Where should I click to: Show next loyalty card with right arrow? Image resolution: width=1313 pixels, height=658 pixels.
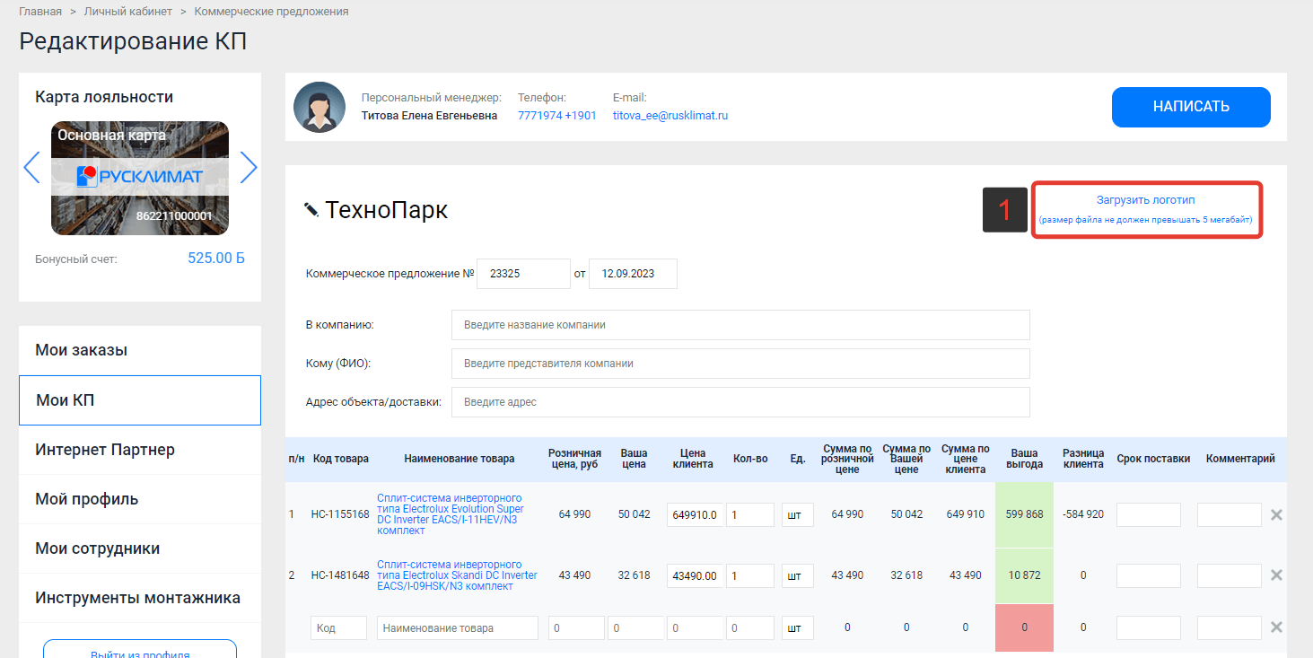click(x=249, y=167)
